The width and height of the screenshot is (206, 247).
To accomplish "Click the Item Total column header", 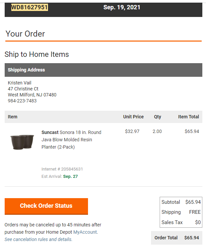I will 188,117.
